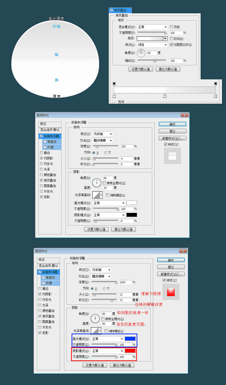
Task: Click the 渐变叠加 tab header at the top
Action: click(120, 10)
